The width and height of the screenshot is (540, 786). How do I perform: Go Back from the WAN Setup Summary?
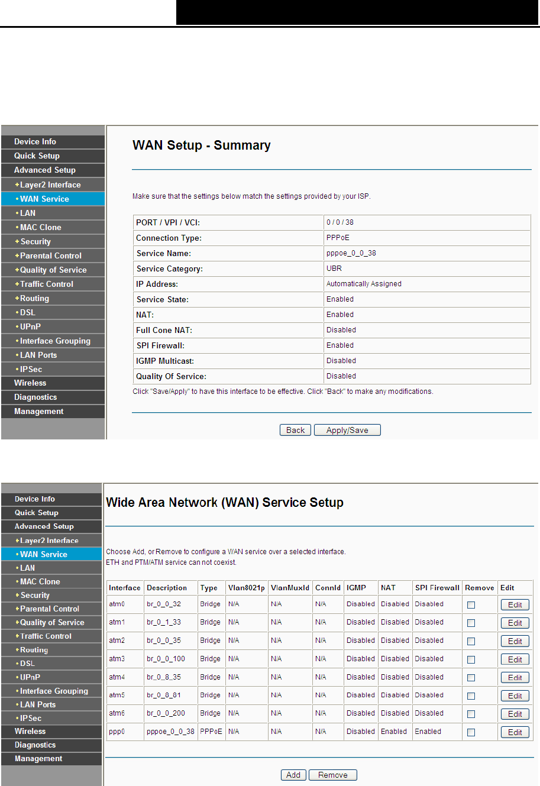pos(295,430)
